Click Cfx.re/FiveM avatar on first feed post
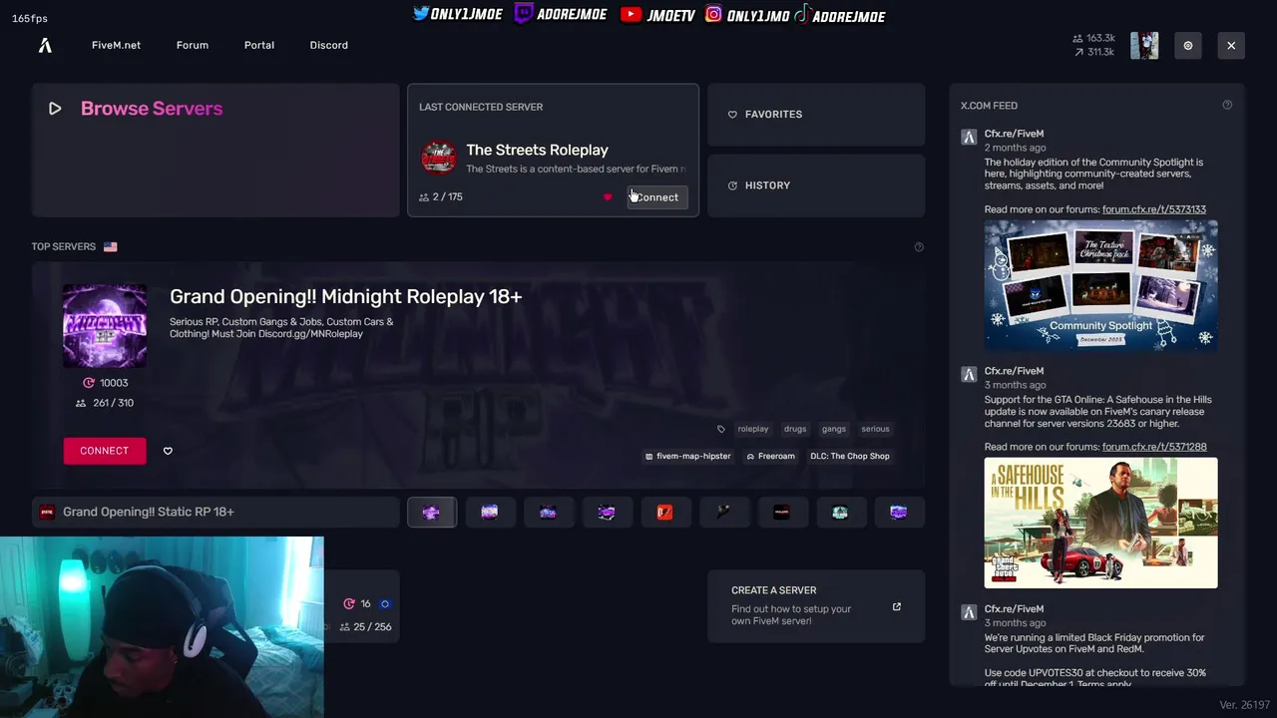 (x=969, y=138)
